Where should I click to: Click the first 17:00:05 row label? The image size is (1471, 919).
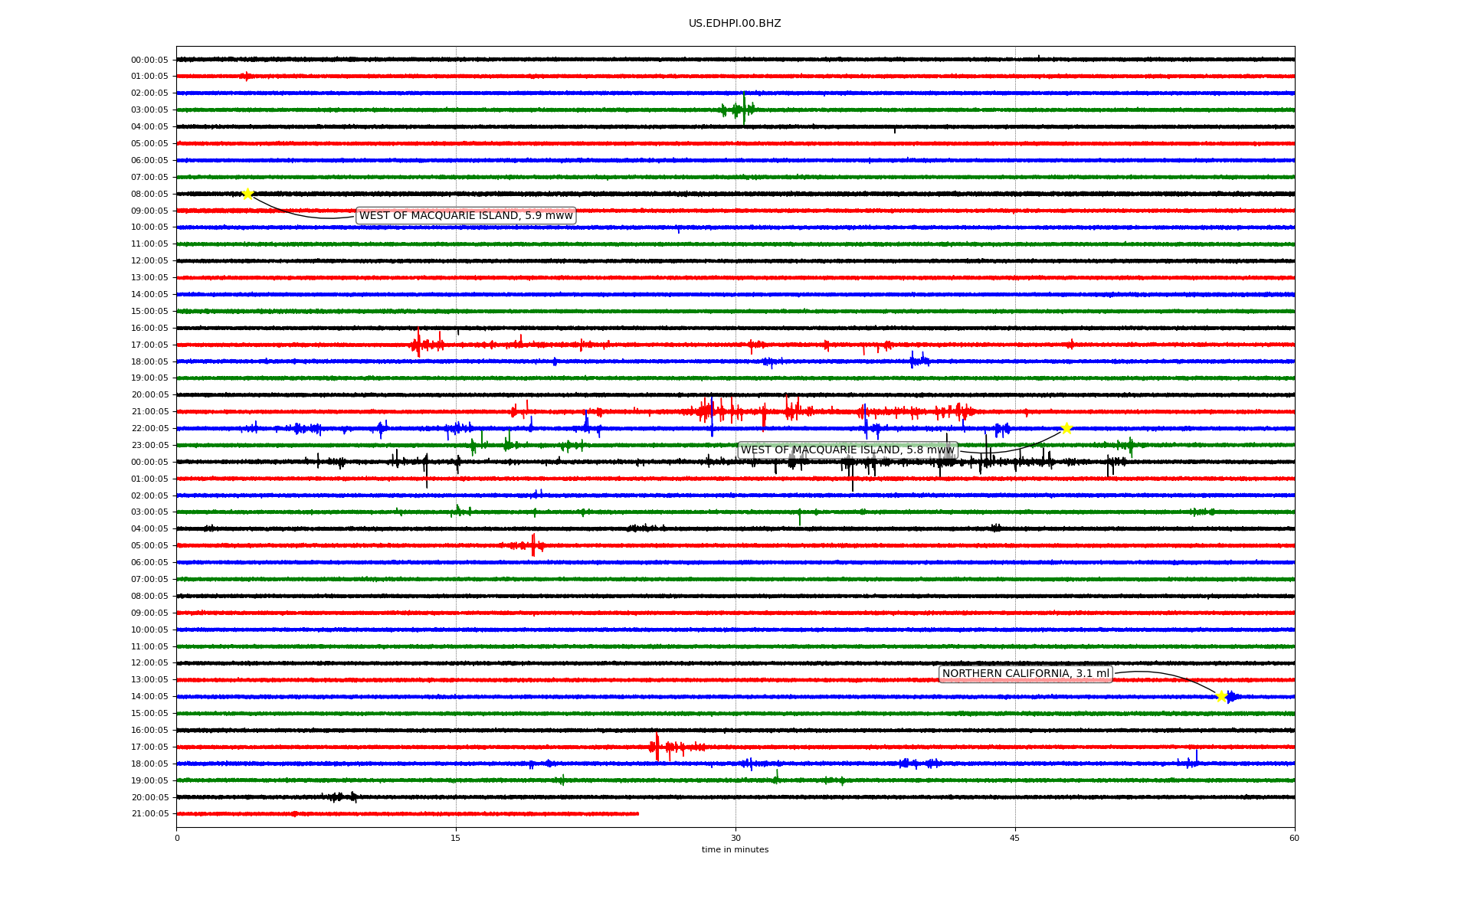[149, 345]
